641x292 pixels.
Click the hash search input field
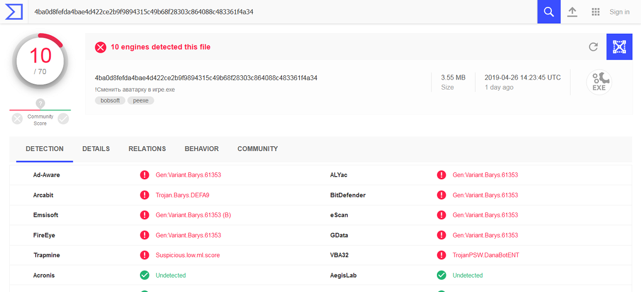click(283, 12)
